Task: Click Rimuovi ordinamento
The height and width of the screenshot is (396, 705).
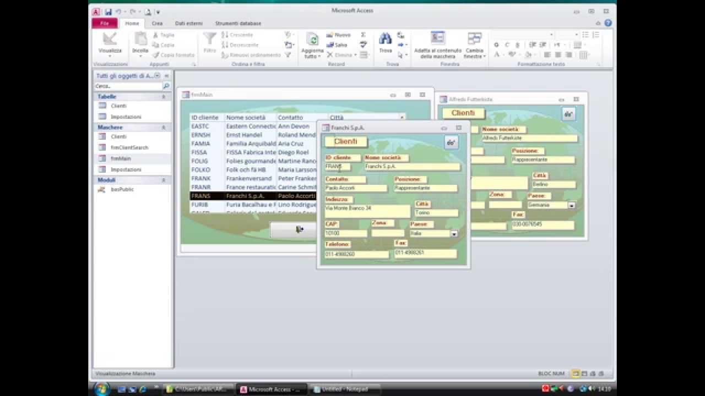Action: click(x=251, y=55)
